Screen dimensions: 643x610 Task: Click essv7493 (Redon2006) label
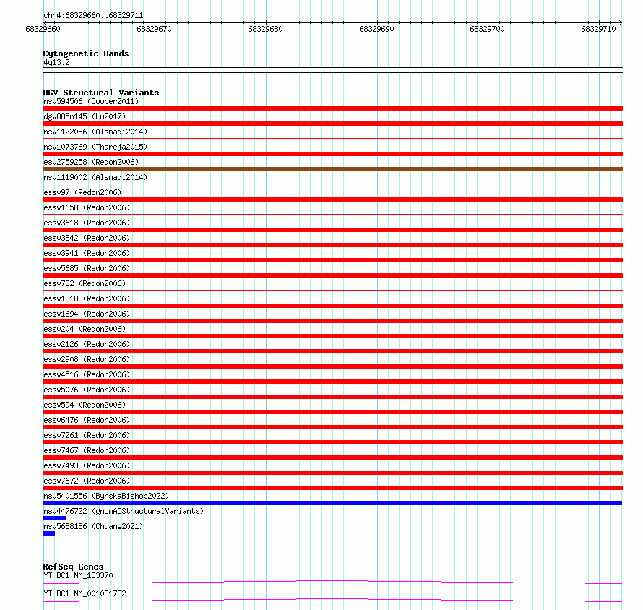(x=87, y=465)
